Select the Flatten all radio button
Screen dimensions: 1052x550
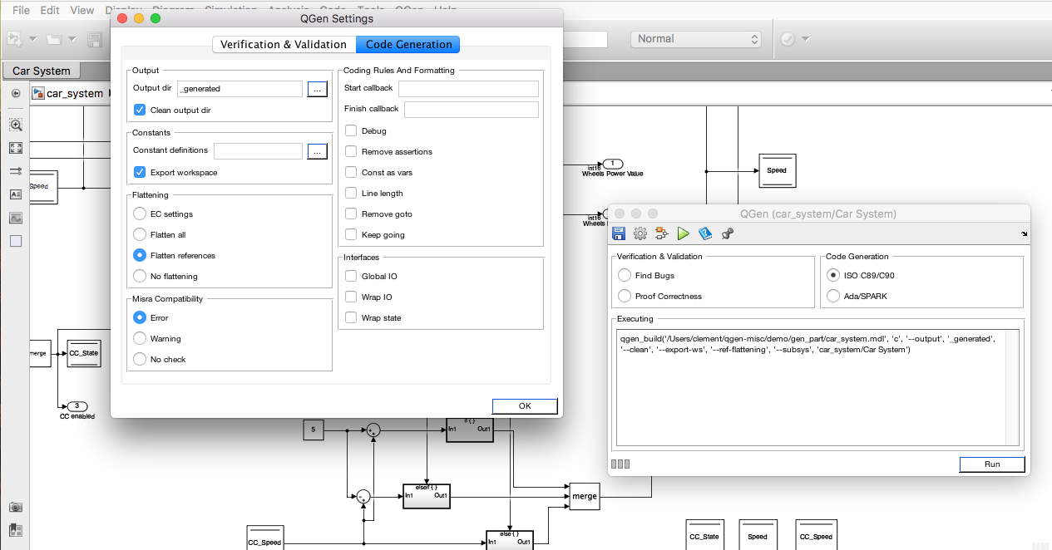click(140, 235)
